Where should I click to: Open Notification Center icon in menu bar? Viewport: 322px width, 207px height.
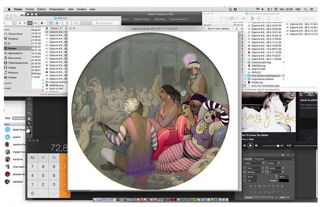[312, 9]
